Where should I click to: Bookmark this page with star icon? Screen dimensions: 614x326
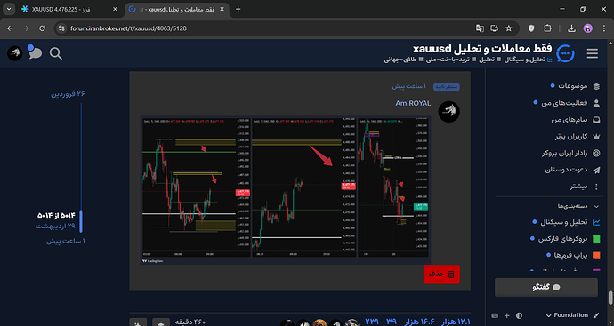pyautogui.click(x=509, y=28)
